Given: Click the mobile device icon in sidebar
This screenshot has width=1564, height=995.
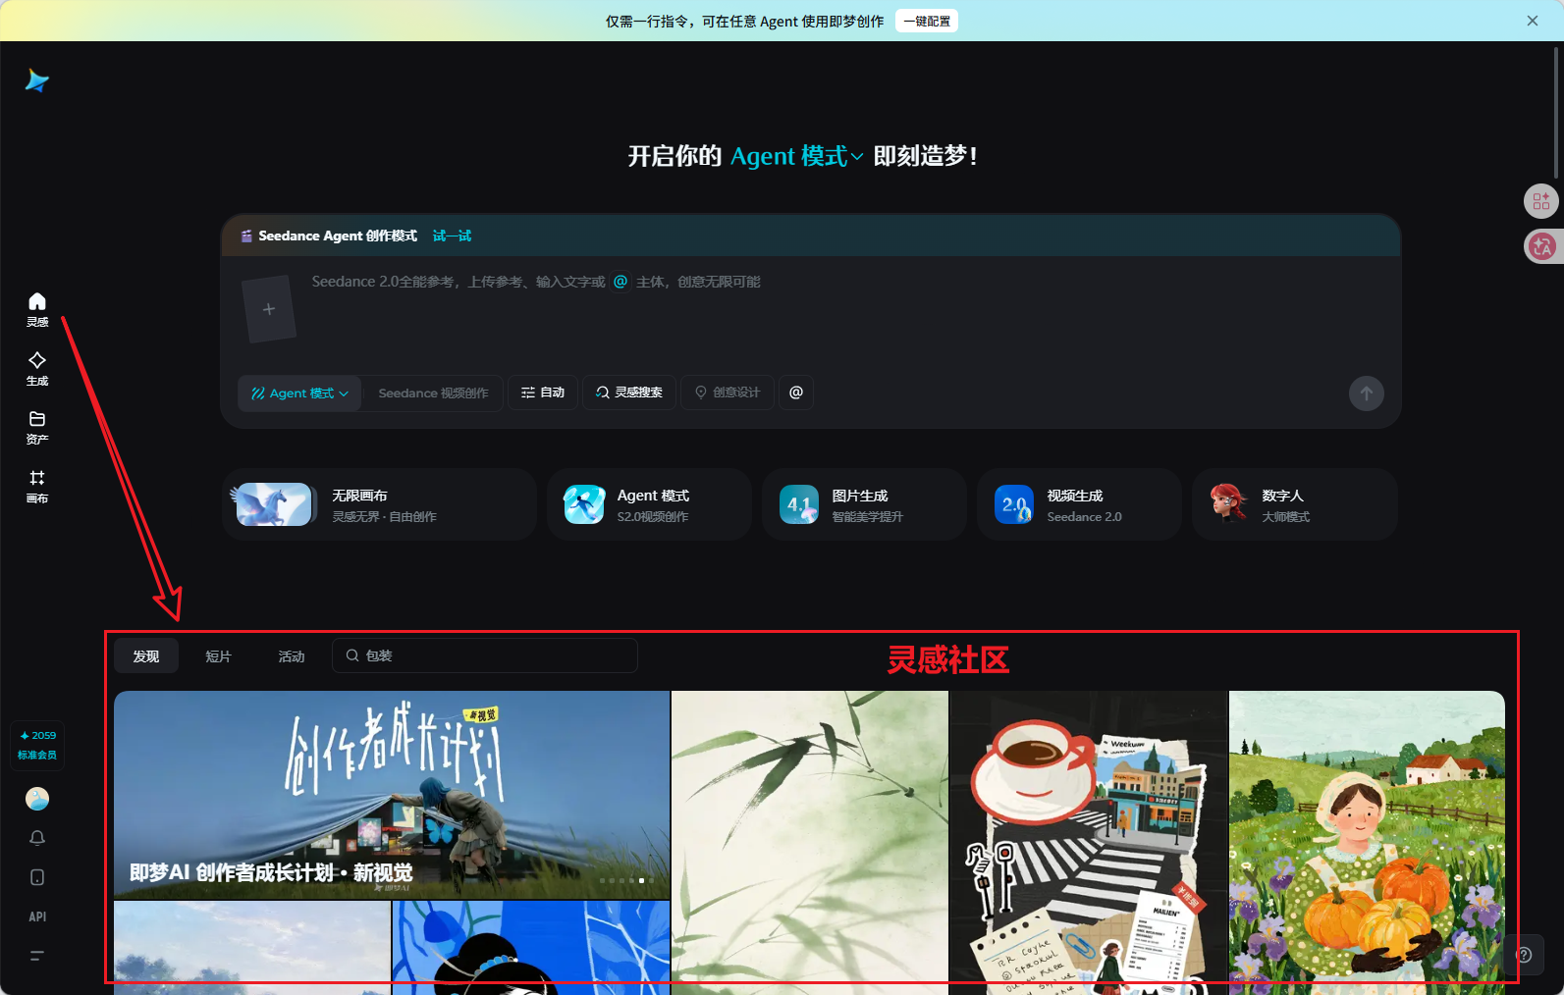Looking at the screenshot, I should [x=37, y=877].
